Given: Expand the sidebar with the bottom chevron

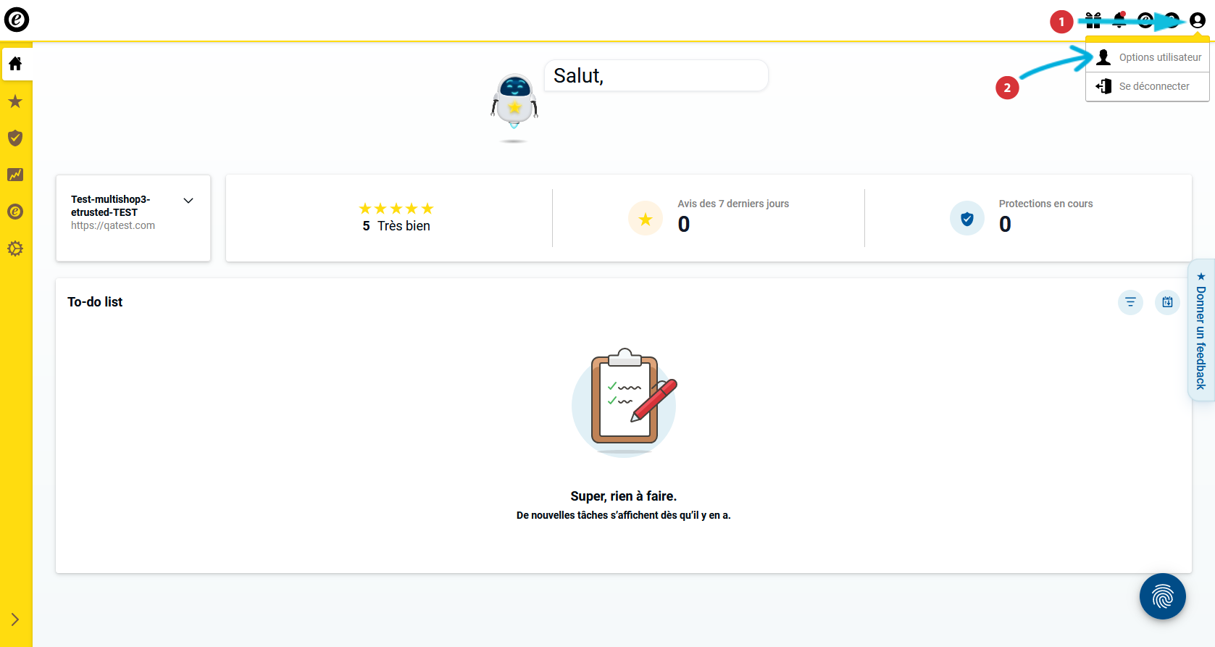Looking at the screenshot, I should [x=15, y=619].
